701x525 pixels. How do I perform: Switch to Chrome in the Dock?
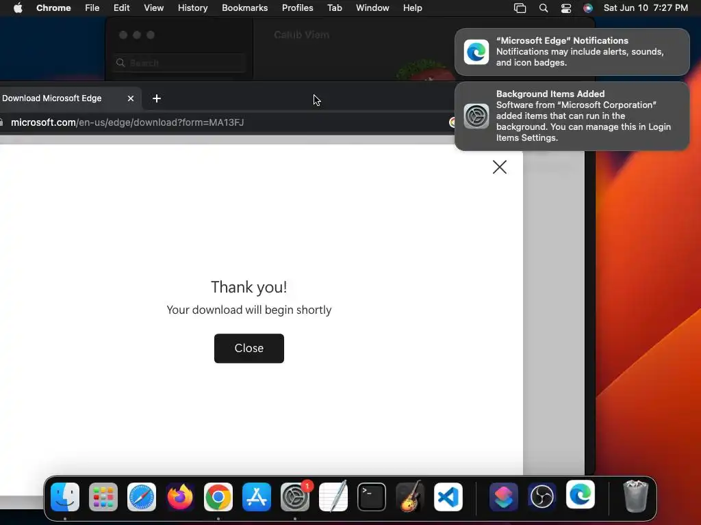pos(218,497)
